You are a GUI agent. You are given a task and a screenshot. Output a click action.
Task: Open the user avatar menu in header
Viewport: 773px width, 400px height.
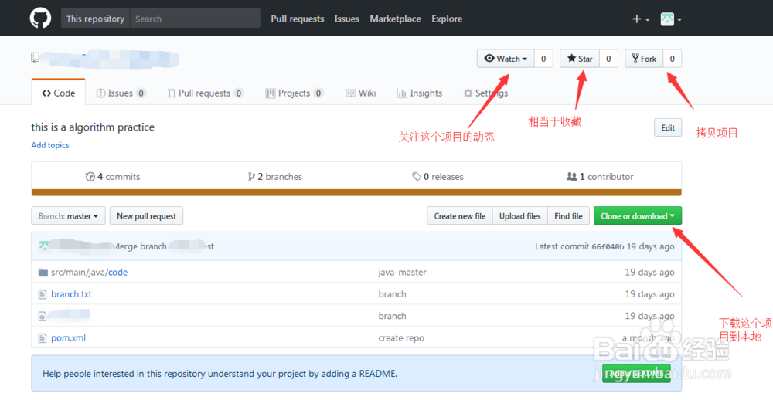(x=671, y=19)
